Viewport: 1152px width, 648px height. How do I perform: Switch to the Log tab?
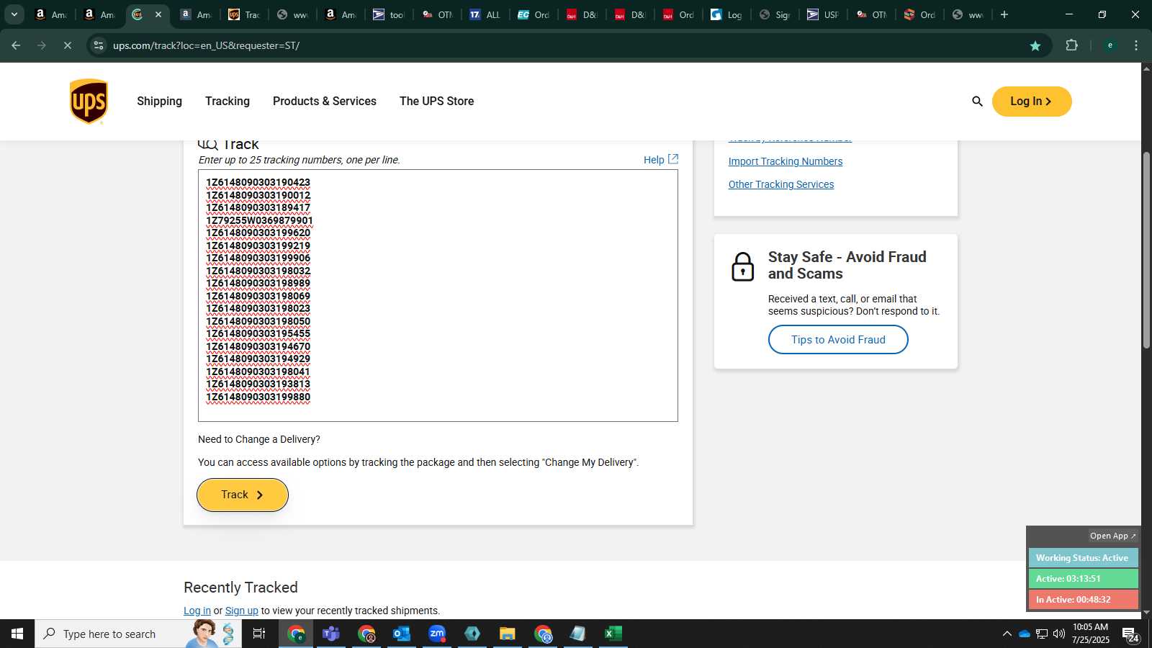[726, 14]
